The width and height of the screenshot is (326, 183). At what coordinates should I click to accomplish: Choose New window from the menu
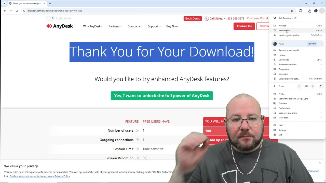point(297,30)
